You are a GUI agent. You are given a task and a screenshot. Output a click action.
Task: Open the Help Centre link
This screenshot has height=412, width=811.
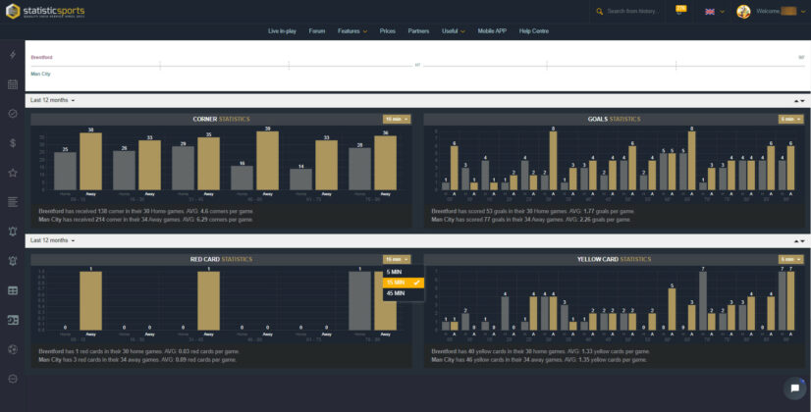coord(534,31)
